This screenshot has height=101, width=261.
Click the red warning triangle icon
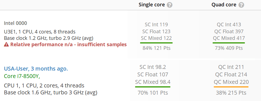(x=6, y=45)
